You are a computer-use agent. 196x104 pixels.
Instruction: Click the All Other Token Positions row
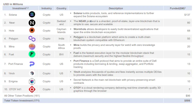click(x=97, y=96)
